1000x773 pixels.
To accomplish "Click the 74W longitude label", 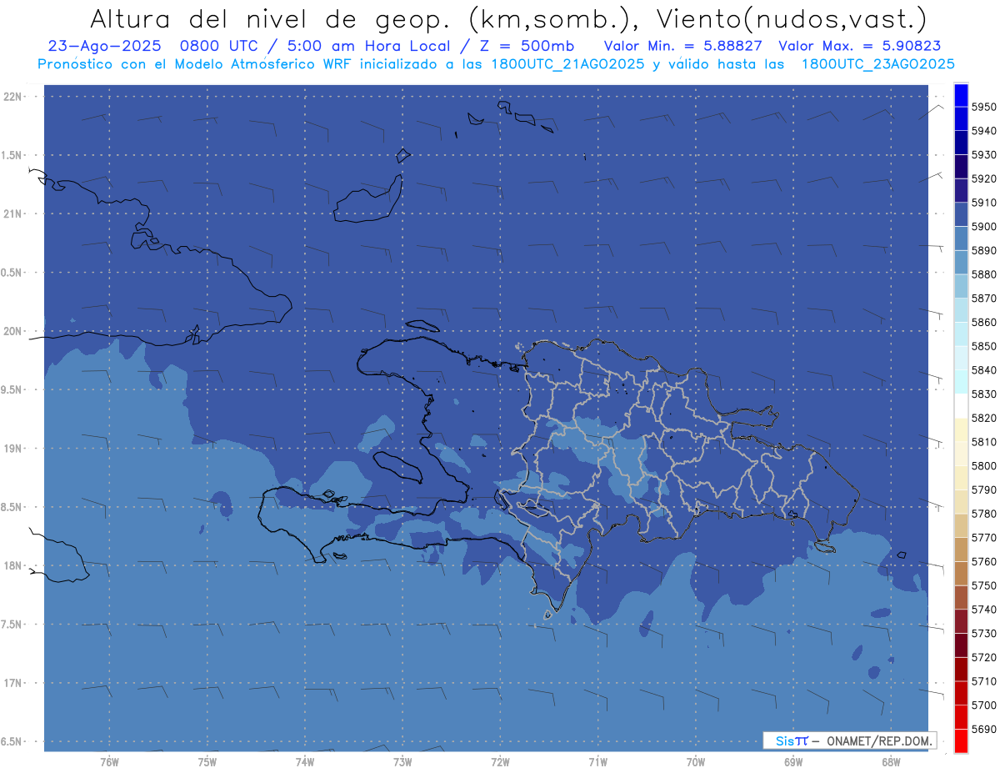I will tap(305, 761).
